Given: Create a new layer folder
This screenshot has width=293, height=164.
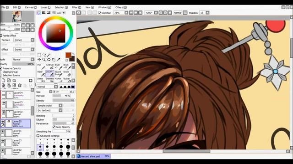Looking at the screenshot, I should (14, 80).
